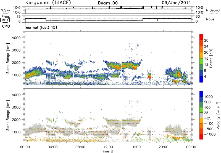Click the power panel 'Slant Range [km]' label
Image resolution: width=221 pixels, height=153 pixels.
pyautogui.click(x=8, y=58)
